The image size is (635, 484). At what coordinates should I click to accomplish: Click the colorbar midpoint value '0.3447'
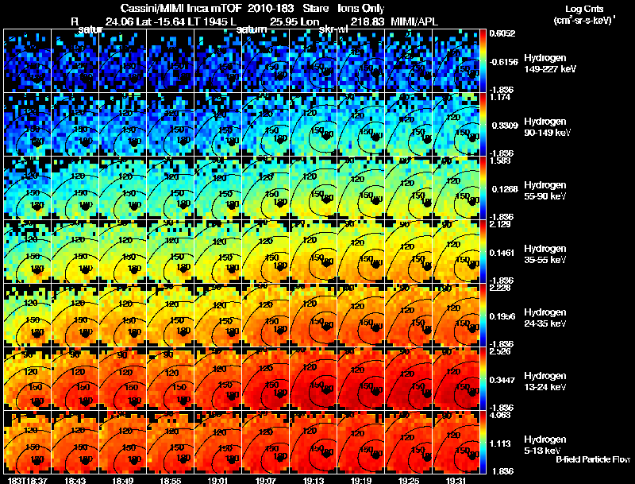tap(503, 380)
